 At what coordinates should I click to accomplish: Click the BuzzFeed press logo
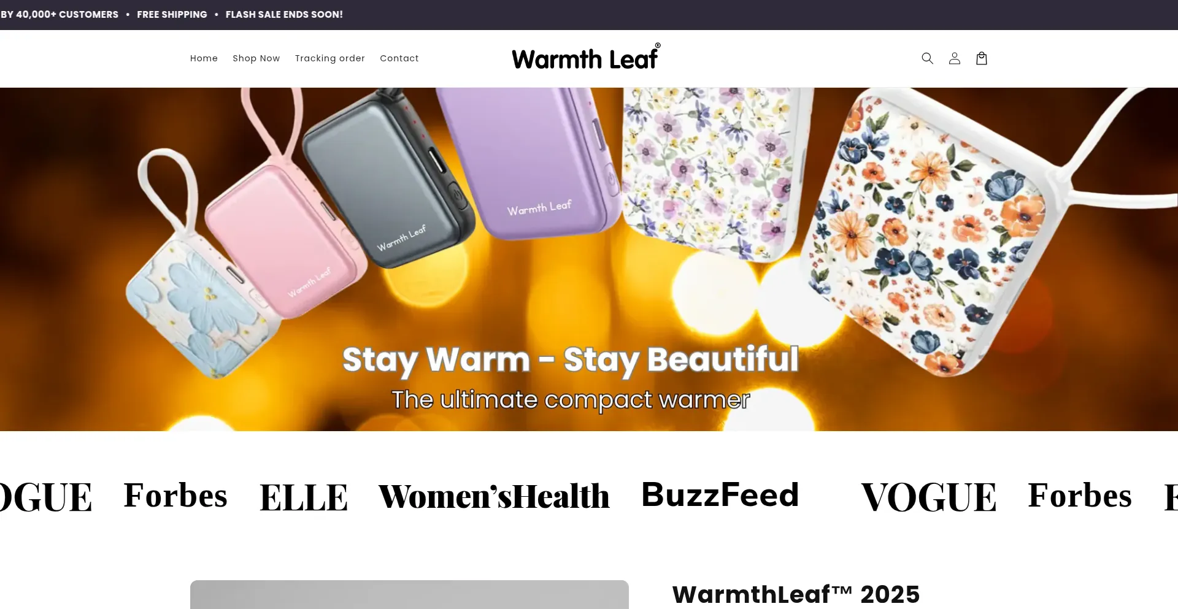pyautogui.click(x=720, y=494)
